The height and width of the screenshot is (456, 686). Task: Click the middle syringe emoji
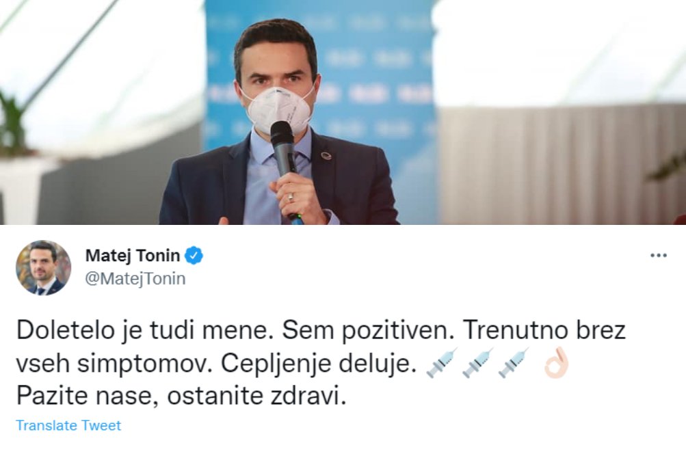coord(478,363)
